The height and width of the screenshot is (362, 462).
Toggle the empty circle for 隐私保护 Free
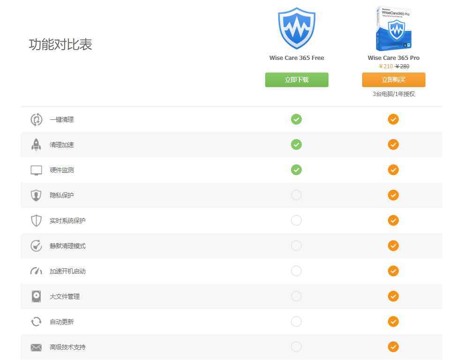(296, 195)
